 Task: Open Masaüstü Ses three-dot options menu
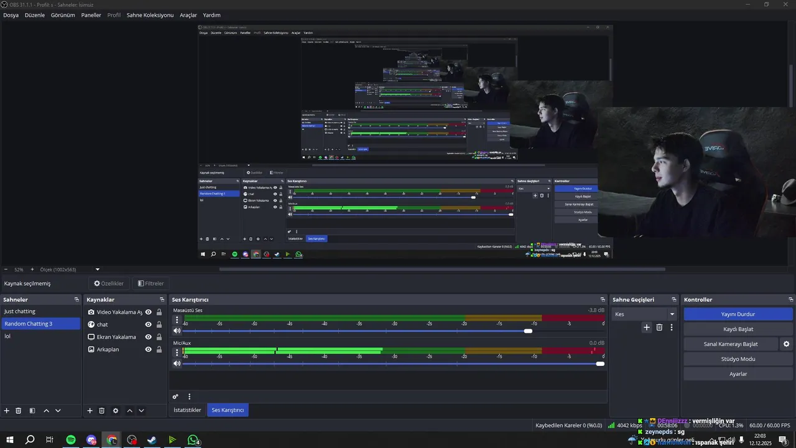click(x=177, y=320)
